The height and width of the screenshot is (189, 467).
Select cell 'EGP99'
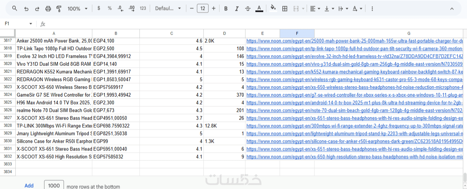point(116,141)
